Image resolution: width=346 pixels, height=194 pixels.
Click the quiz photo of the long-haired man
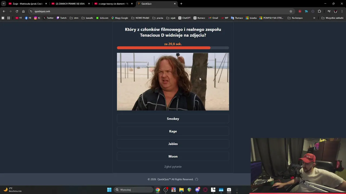(173, 82)
